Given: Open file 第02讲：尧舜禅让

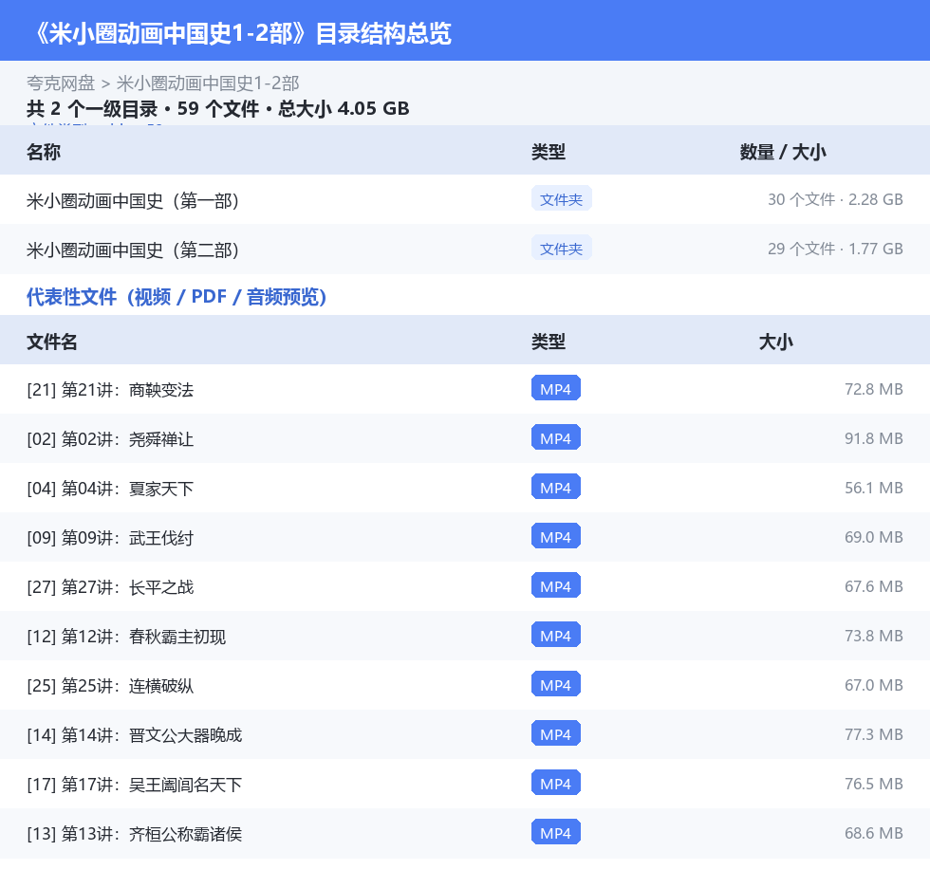Looking at the screenshot, I should click(110, 438).
